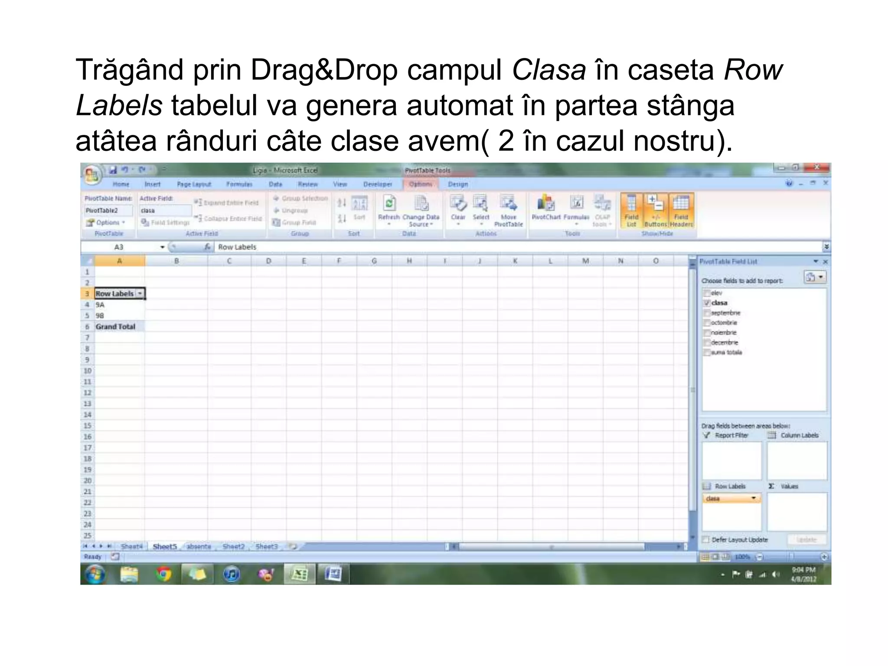This screenshot has width=888, height=666.
Task: Enable Defer Layout Update checkbox
Action: [x=706, y=540]
